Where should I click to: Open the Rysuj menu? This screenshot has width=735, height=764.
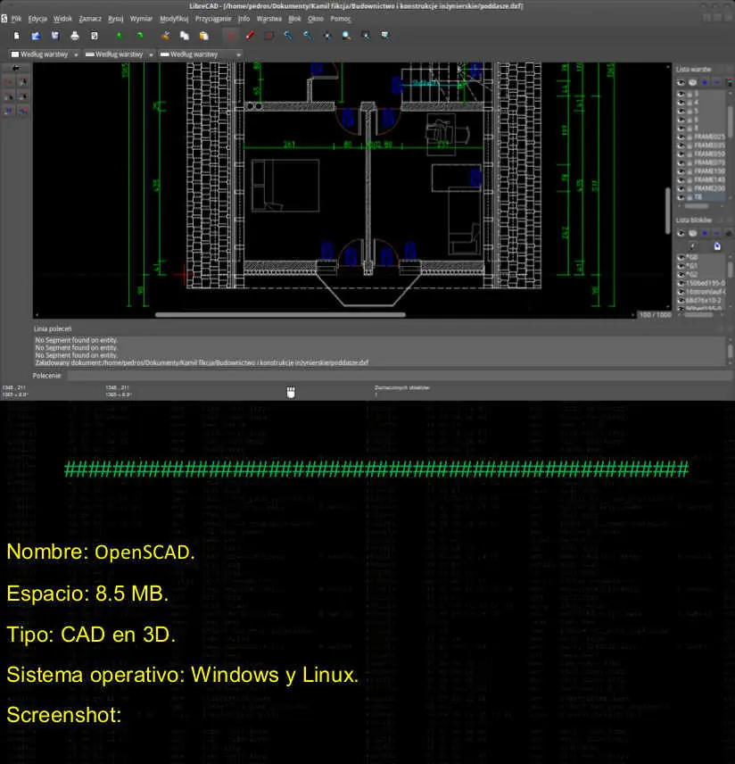click(x=115, y=19)
